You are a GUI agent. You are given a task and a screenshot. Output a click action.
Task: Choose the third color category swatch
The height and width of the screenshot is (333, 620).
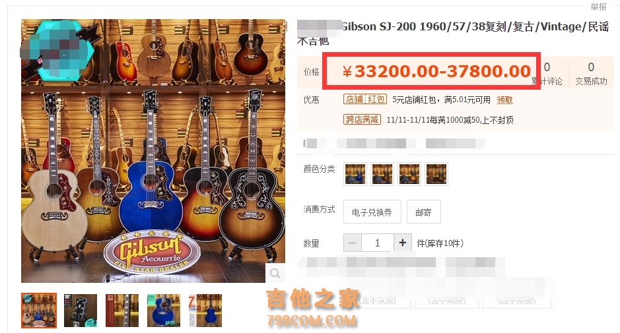(x=409, y=174)
